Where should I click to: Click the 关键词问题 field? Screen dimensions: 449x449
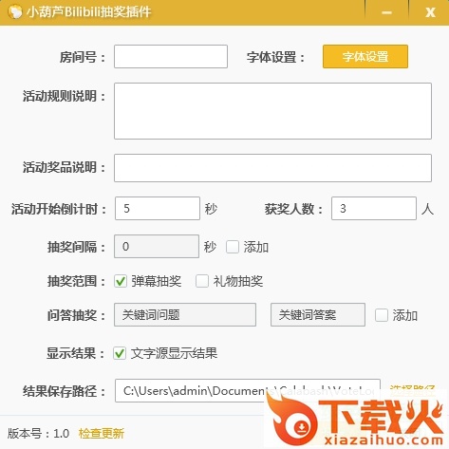coord(185,314)
